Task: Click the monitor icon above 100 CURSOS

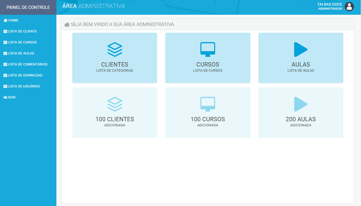Action: coord(208,104)
